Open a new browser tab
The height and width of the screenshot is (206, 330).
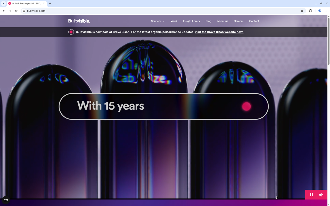coord(50,4)
